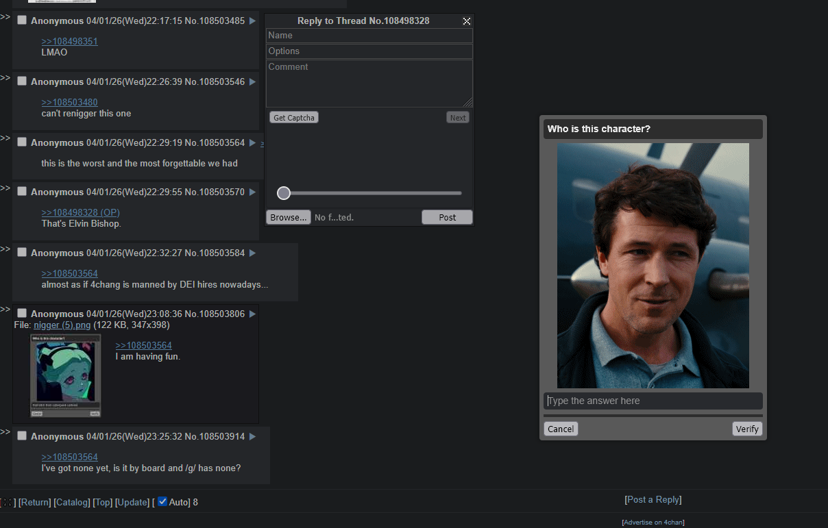Open the Advertise on 4chan link
Image resolution: width=828 pixels, height=528 pixels.
point(653,523)
